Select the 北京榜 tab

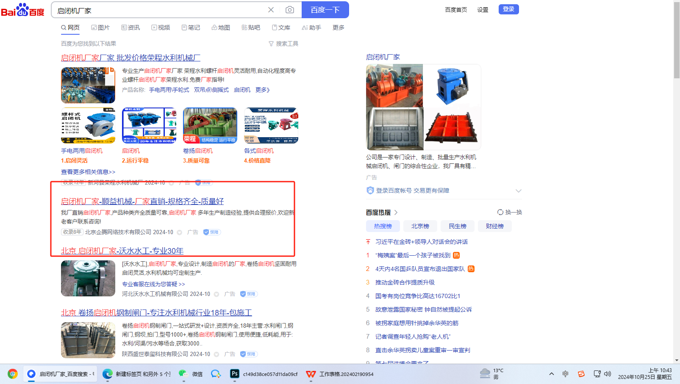click(x=420, y=226)
